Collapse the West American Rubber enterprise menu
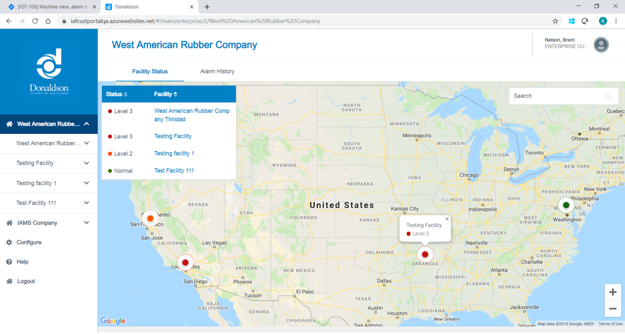Viewport: 625px width, 334px height. (x=86, y=124)
